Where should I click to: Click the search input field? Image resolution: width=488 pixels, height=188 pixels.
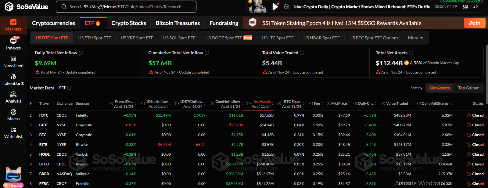[x=126, y=7]
